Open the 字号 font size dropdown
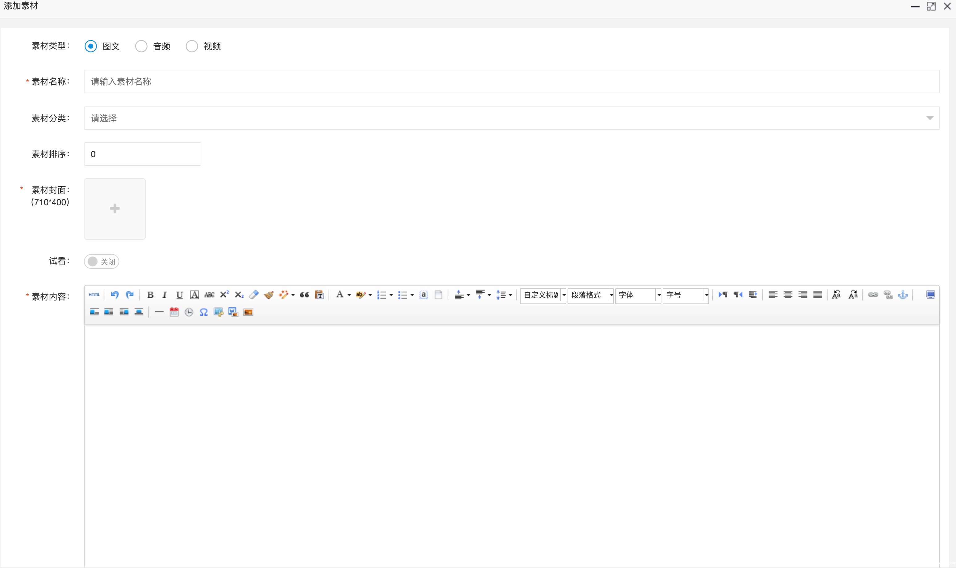This screenshot has width=956, height=568. pos(685,295)
